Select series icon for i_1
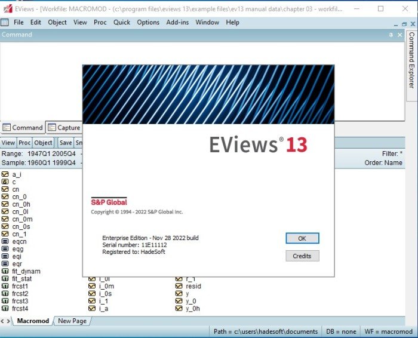 tap(92, 301)
